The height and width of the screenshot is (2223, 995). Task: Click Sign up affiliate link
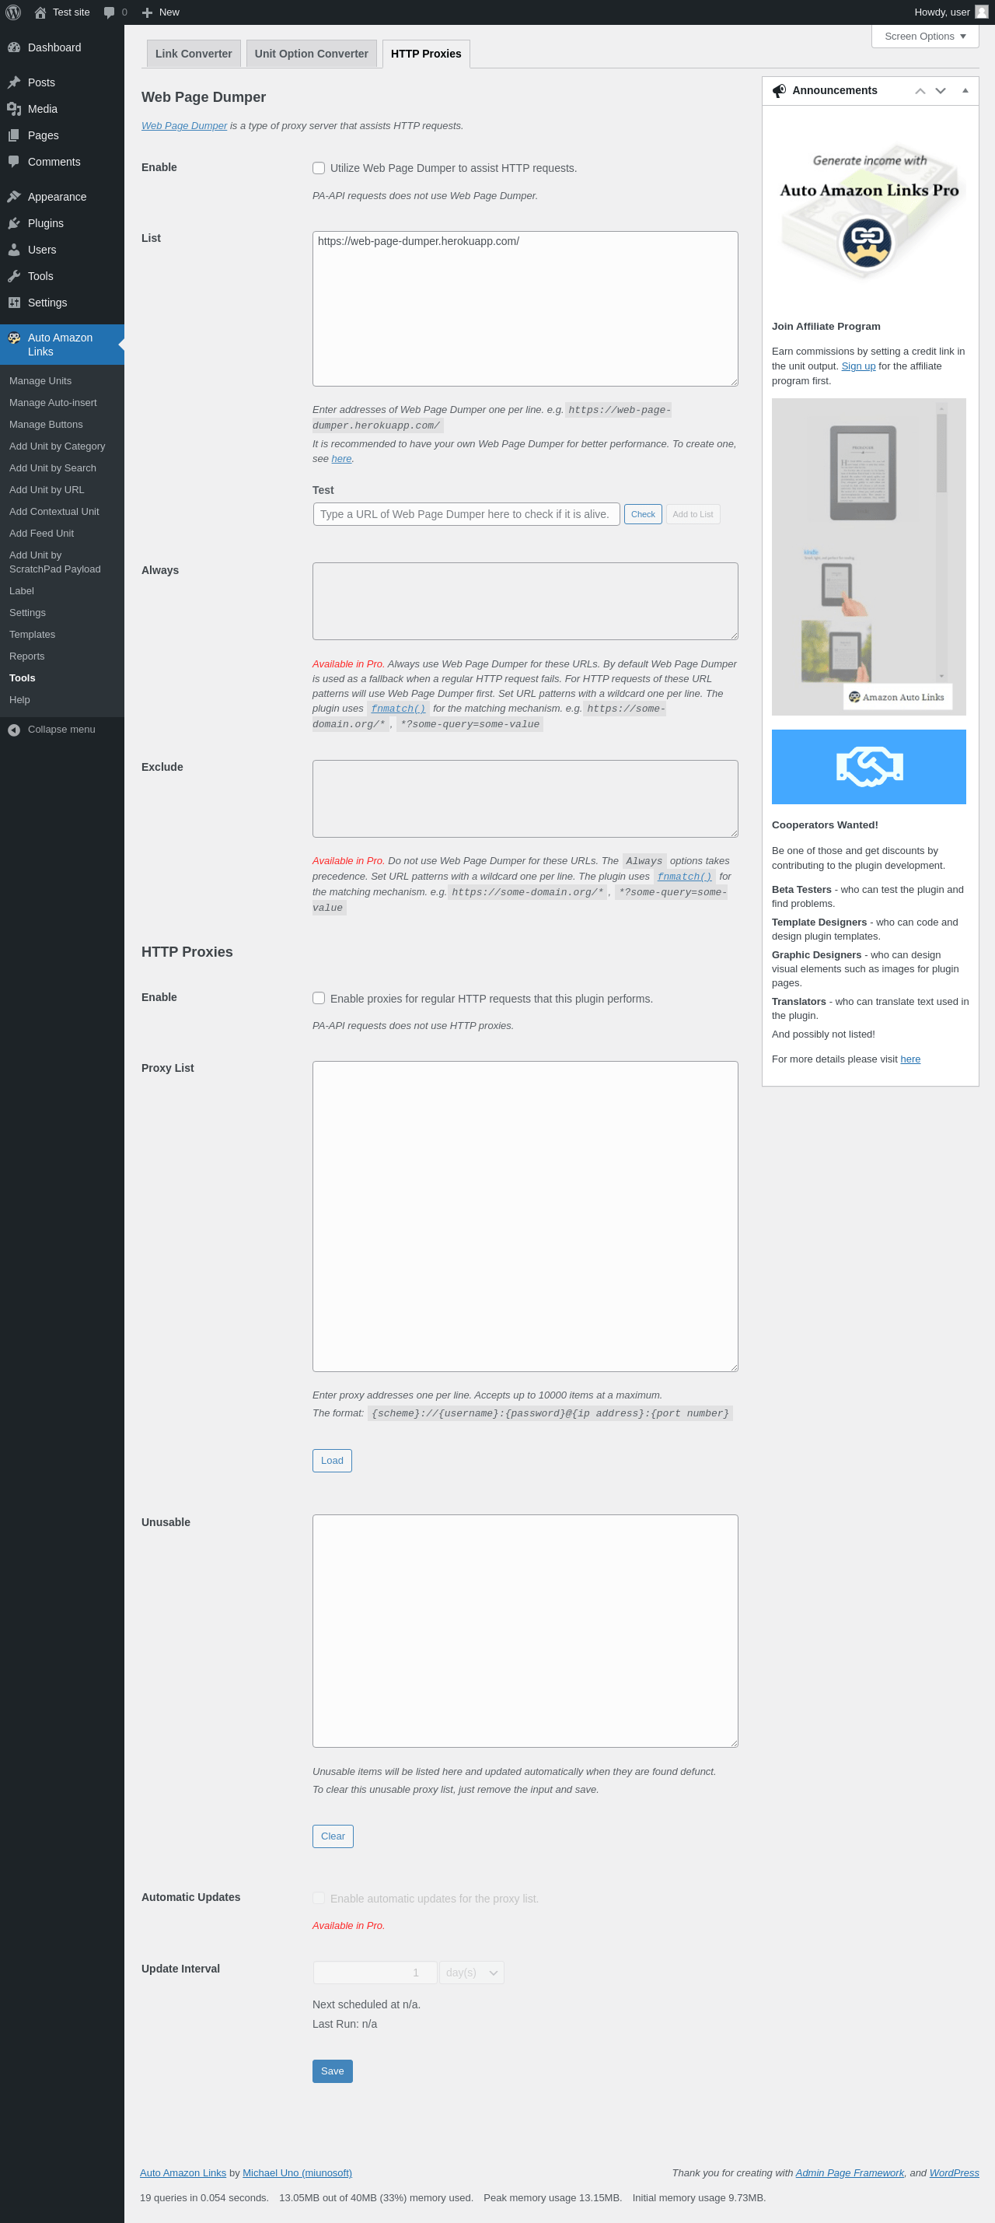point(858,366)
